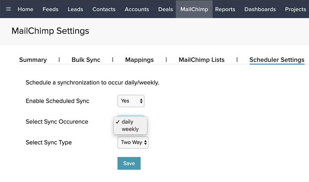Open the Projects module
Image resolution: width=309 pixels, height=182 pixels.
[295, 9]
